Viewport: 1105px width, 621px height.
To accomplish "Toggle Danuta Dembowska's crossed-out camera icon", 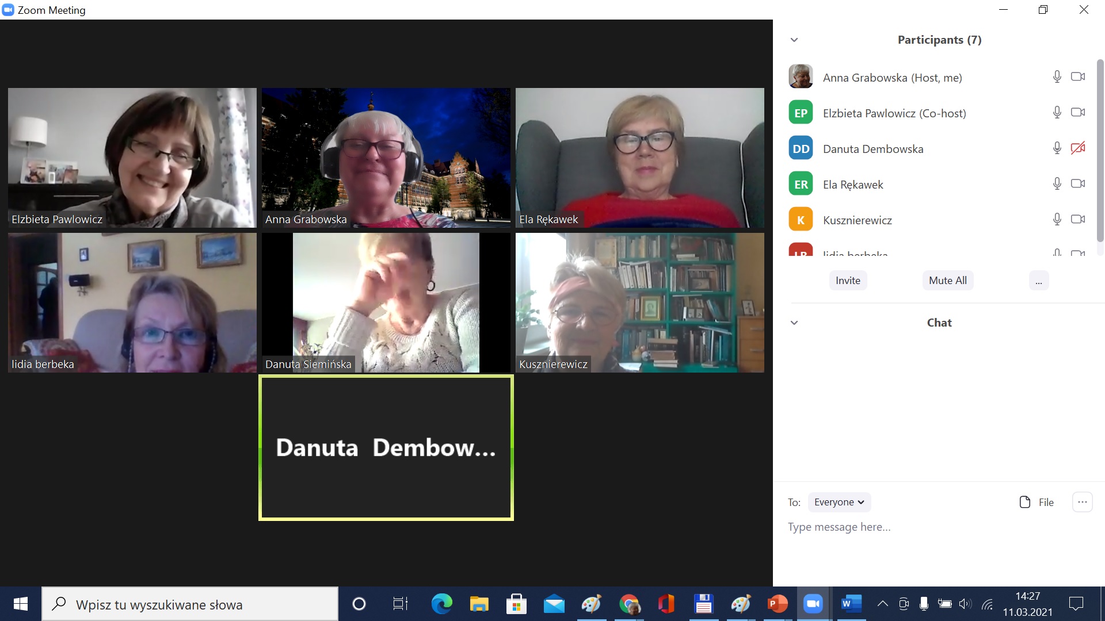I will pyautogui.click(x=1077, y=148).
